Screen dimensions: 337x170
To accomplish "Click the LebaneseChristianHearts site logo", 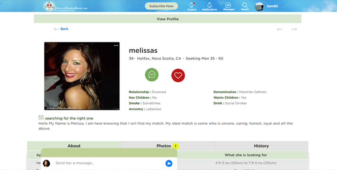I will 65,6.
